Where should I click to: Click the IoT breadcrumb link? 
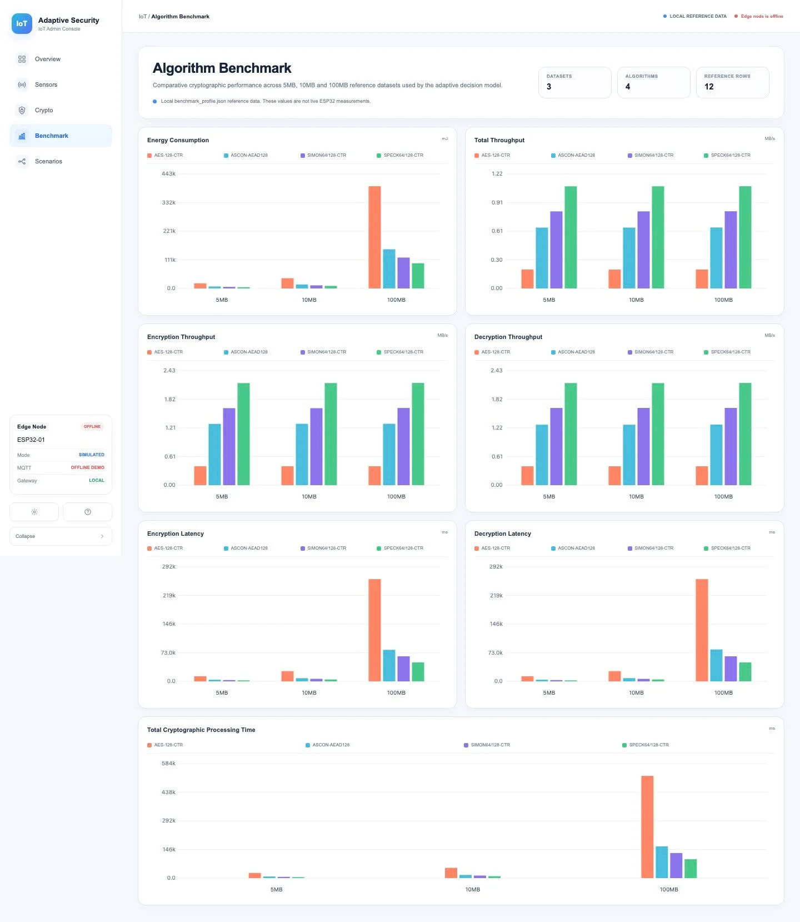click(x=142, y=17)
